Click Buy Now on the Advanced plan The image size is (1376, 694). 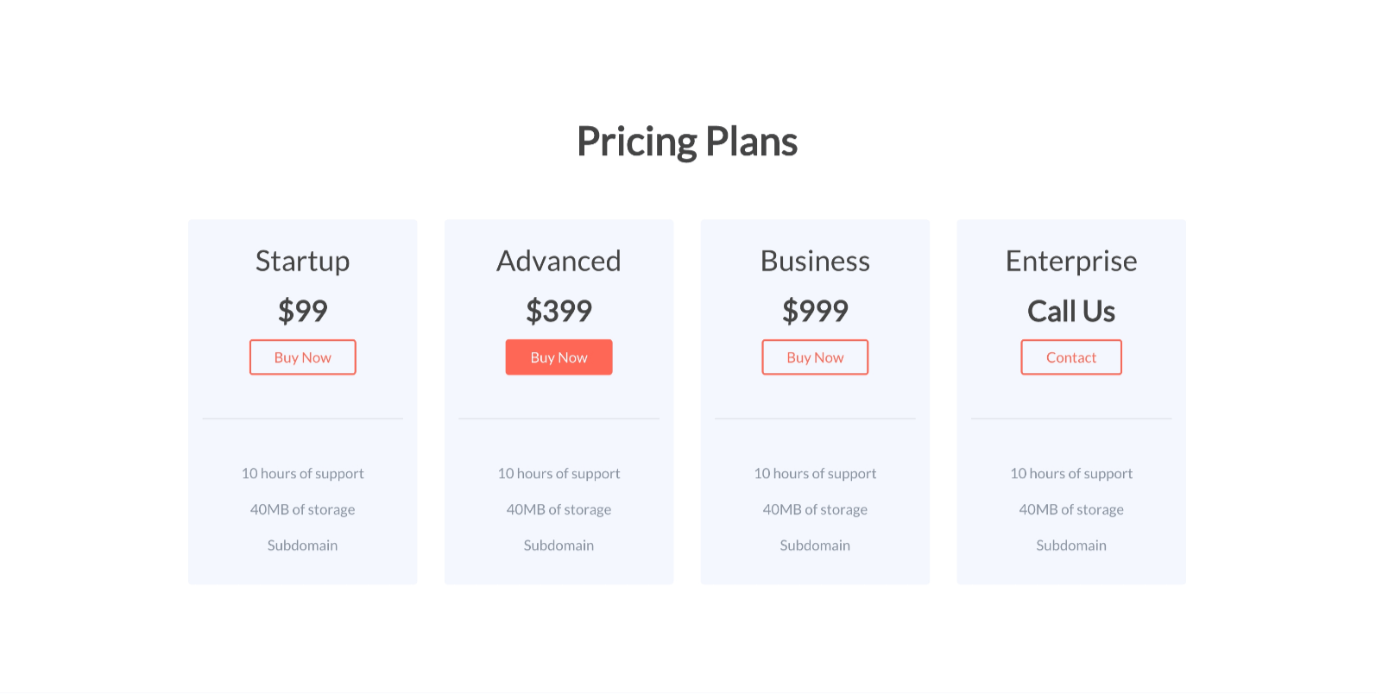click(x=559, y=356)
